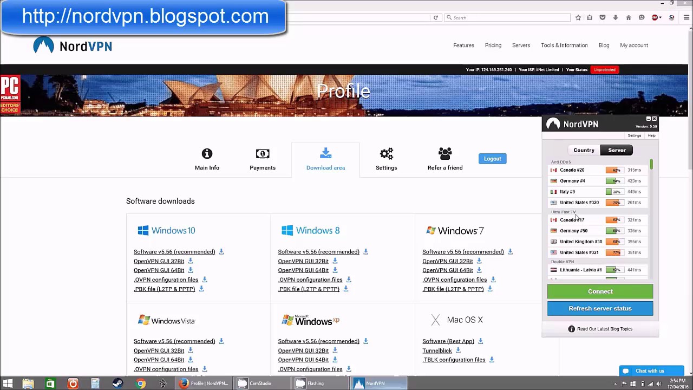
Task: Open the Refer a friend tab
Action: (445, 159)
